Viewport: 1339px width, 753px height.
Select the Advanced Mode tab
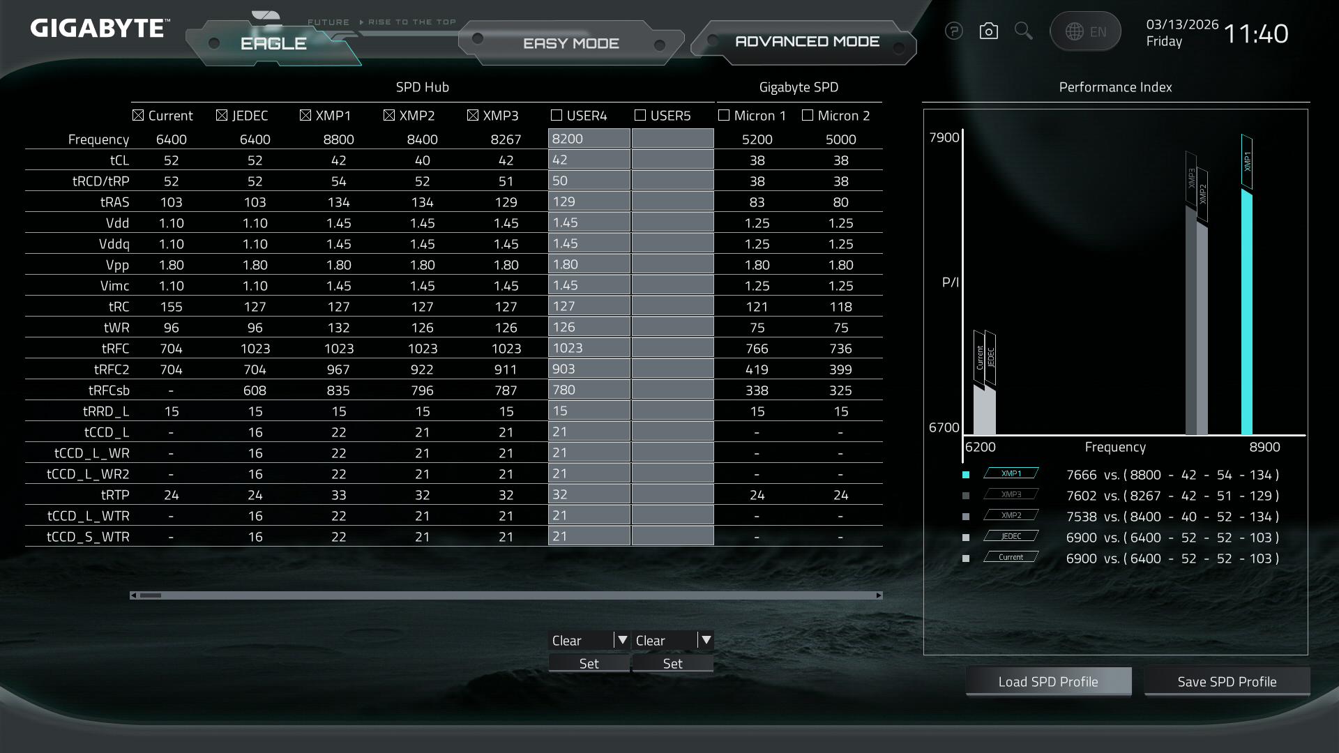[807, 42]
